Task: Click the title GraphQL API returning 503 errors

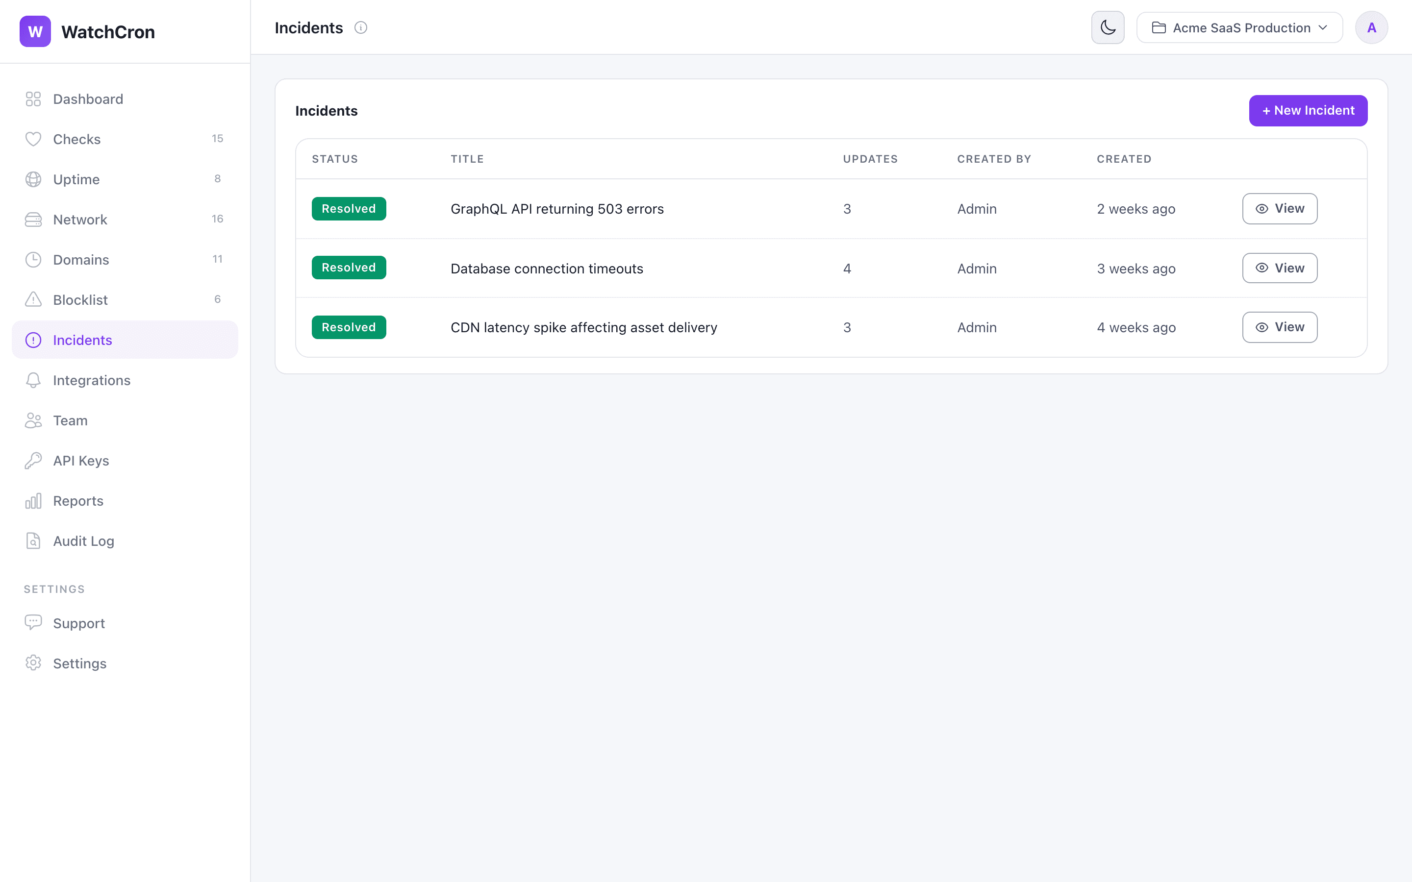Action: [557, 209]
